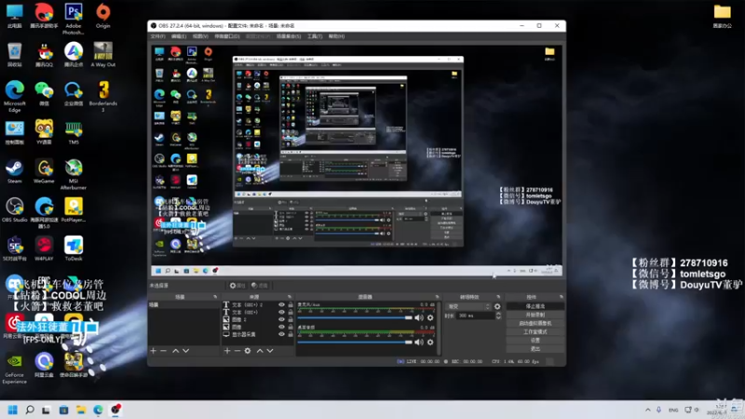Screen dimensions: 745x419
Task: Click the 开始录制 button
Action: point(535,315)
